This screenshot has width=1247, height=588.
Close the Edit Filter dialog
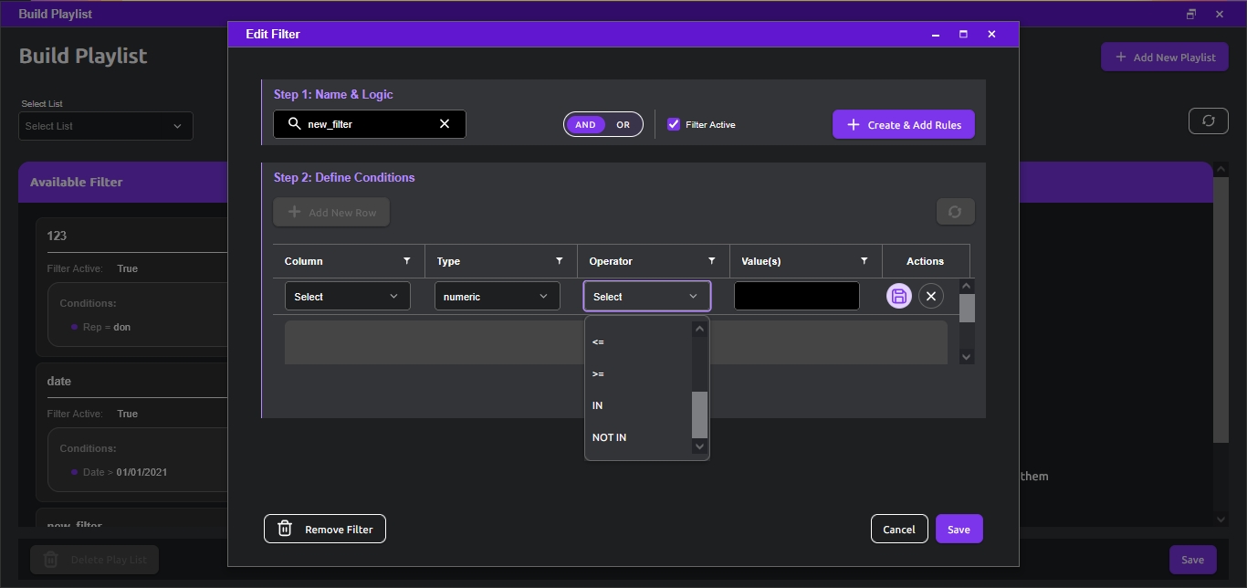click(991, 34)
